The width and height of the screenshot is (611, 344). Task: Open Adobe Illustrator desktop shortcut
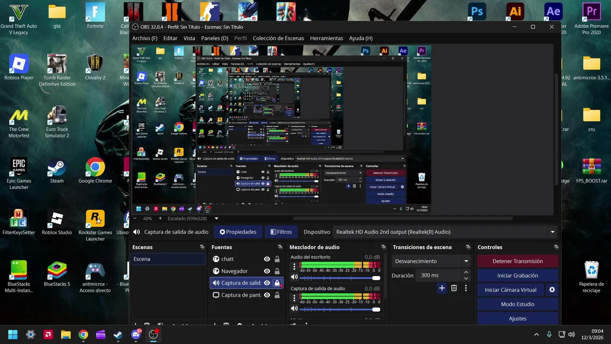point(515,11)
